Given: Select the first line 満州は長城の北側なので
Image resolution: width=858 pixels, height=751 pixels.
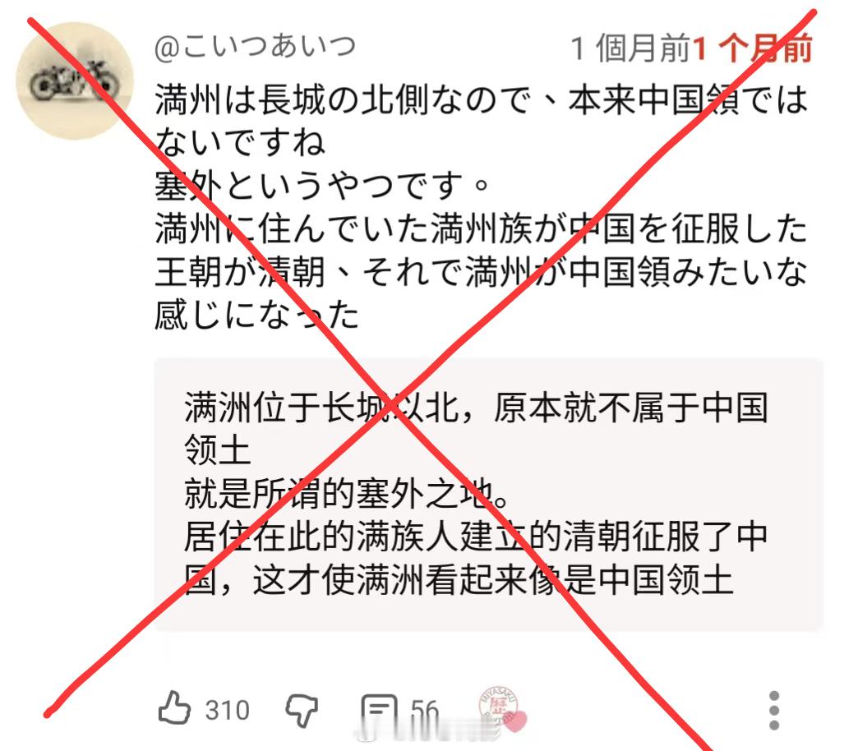Looking at the screenshot, I should point(343,99).
